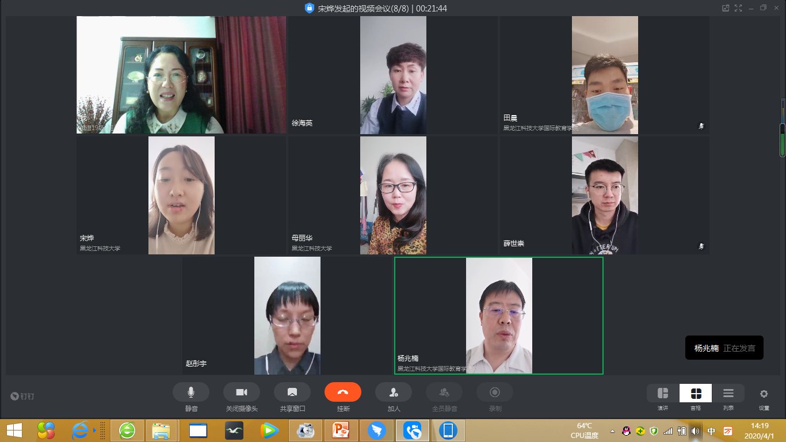Expand hidden system tray icons arrow

click(x=612, y=430)
